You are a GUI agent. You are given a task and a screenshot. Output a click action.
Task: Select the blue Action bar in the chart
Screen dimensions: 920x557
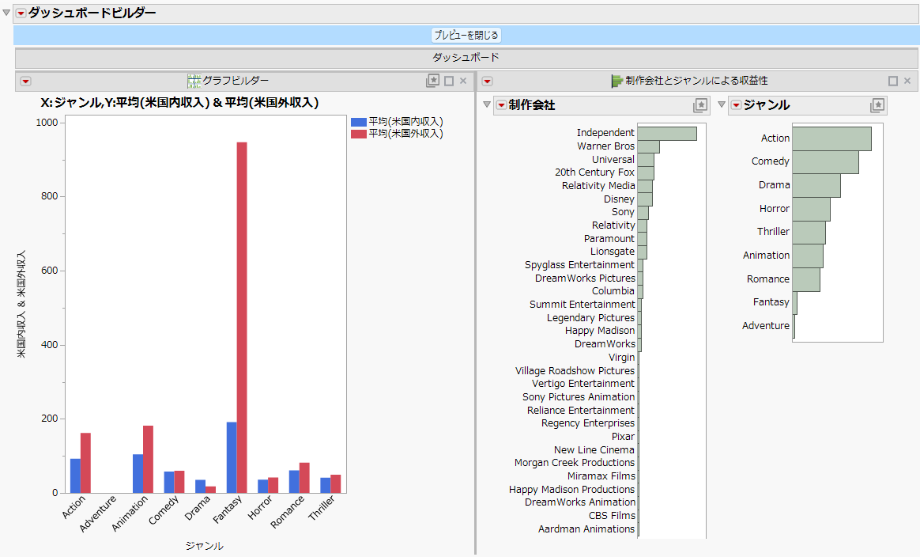[75, 476]
